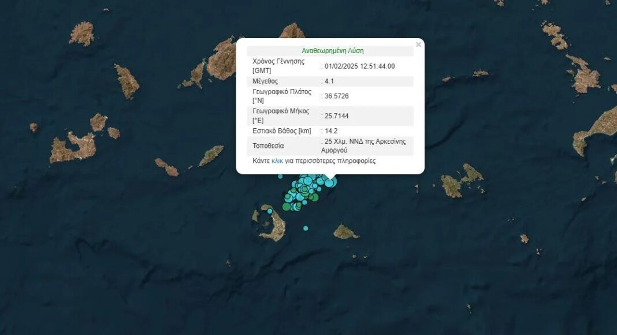This screenshot has height=335, width=617.
Task: Select the isolated cyan marker south of the cluster
Action: coord(306,228)
